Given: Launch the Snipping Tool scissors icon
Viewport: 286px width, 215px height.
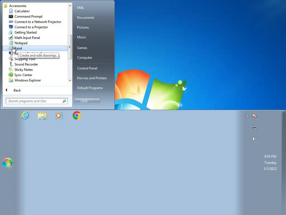Looking at the screenshot, I should point(11,59).
